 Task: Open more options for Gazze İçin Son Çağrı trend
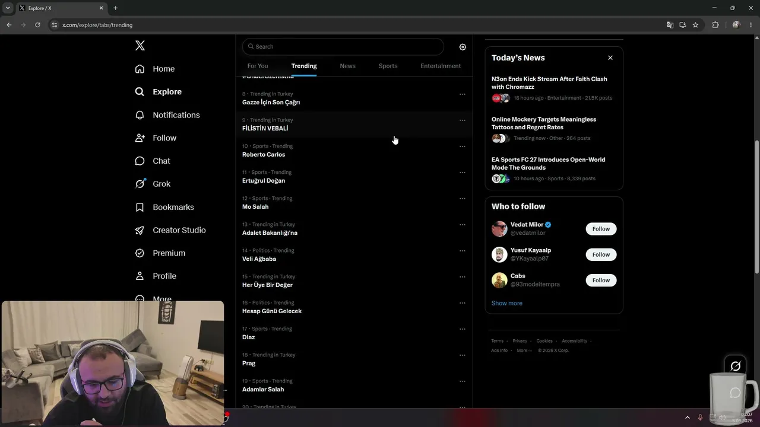click(463, 94)
